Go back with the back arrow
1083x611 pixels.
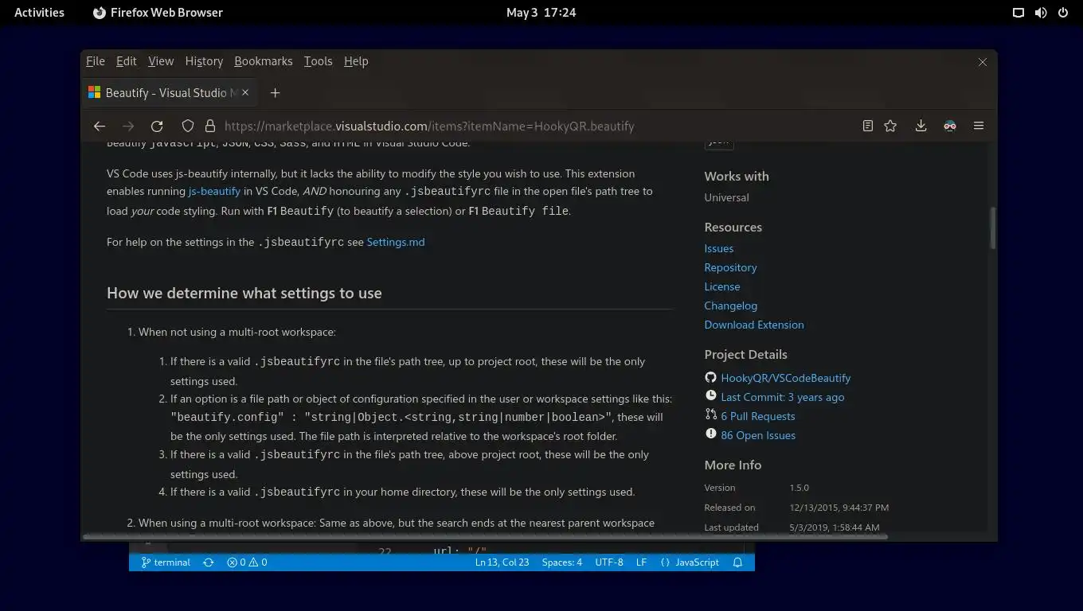tap(100, 126)
